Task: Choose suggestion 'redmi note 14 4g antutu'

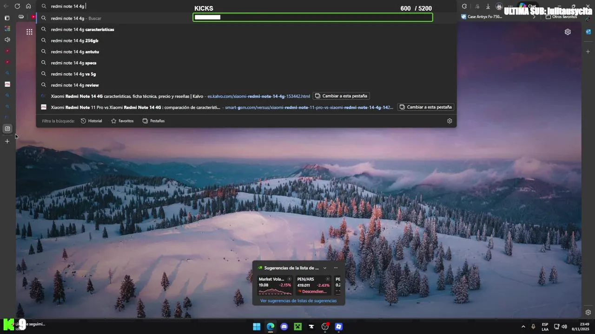Action: 246,51
